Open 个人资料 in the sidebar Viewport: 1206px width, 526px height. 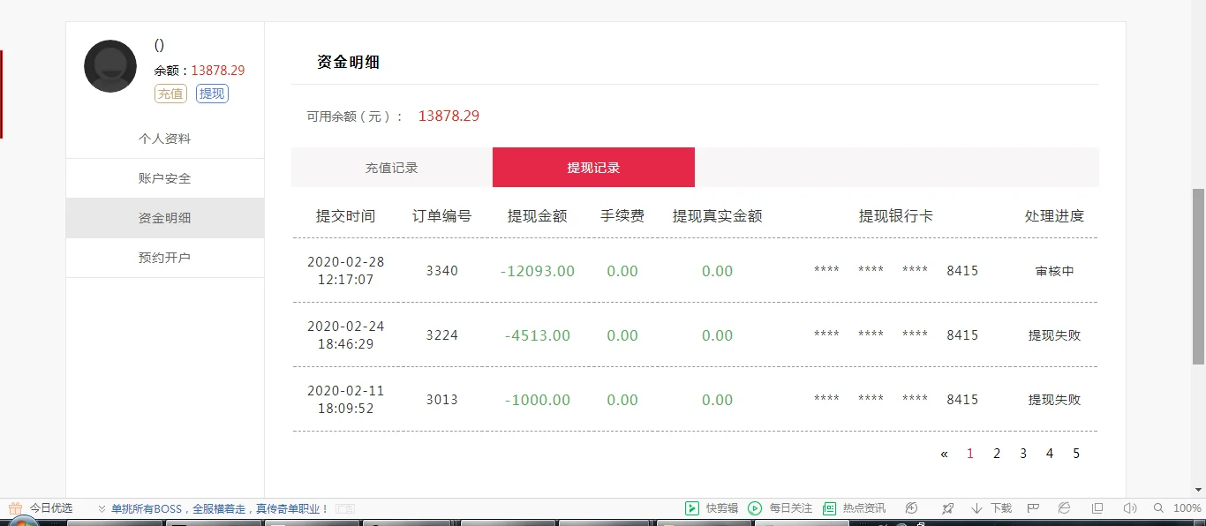point(165,139)
